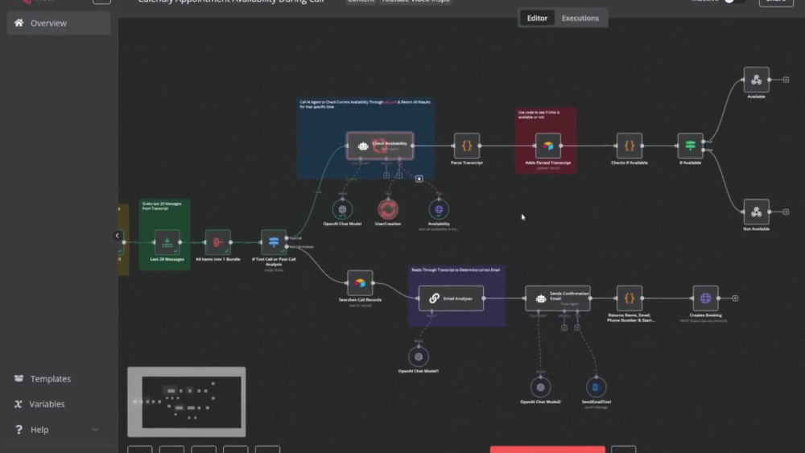
Task: Click the canvas minimap thumbnail
Action: [x=187, y=402]
